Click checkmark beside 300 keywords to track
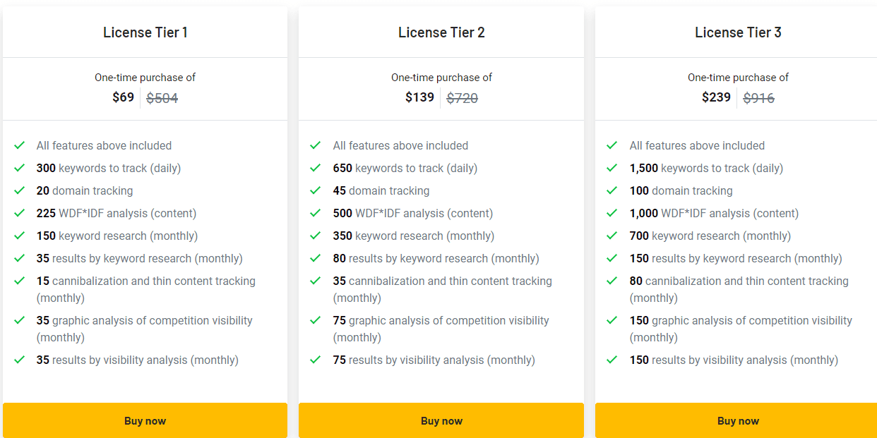The height and width of the screenshot is (438, 877). (19, 168)
